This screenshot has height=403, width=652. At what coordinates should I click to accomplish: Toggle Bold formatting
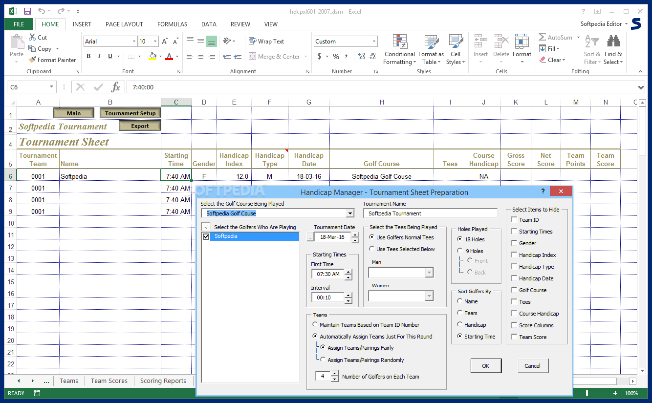click(x=89, y=56)
